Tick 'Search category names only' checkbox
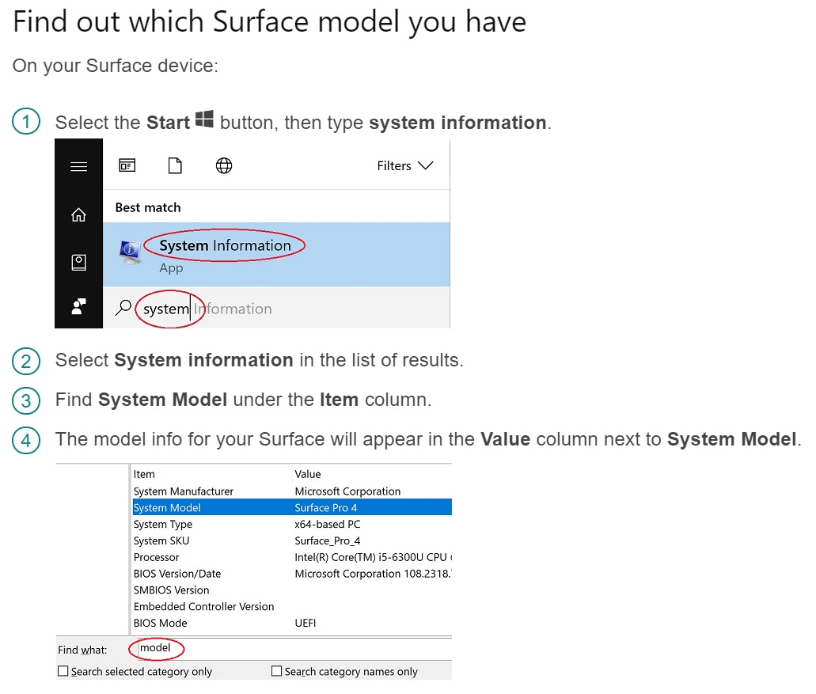This screenshot has width=816, height=694. pos(277,671)
